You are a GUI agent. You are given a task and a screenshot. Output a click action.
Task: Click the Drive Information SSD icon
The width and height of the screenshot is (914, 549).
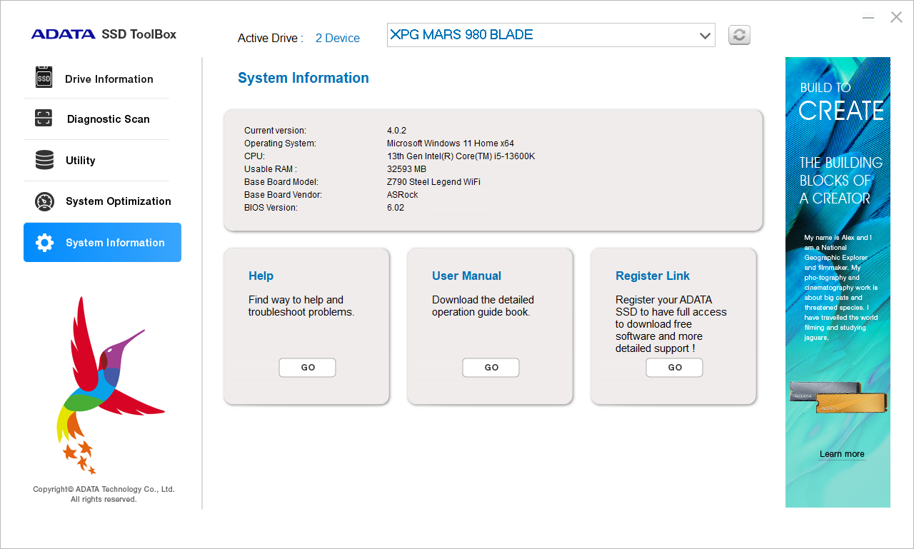point(44,77)
